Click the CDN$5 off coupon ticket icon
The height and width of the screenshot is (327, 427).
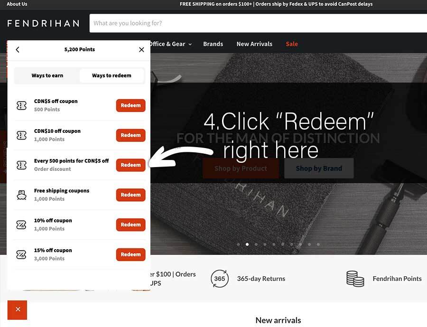pos(21,105)
